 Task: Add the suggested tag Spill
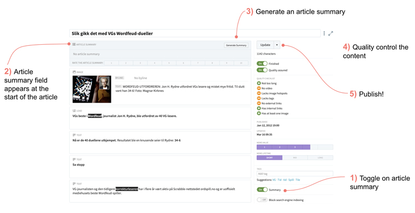point(291,180)
